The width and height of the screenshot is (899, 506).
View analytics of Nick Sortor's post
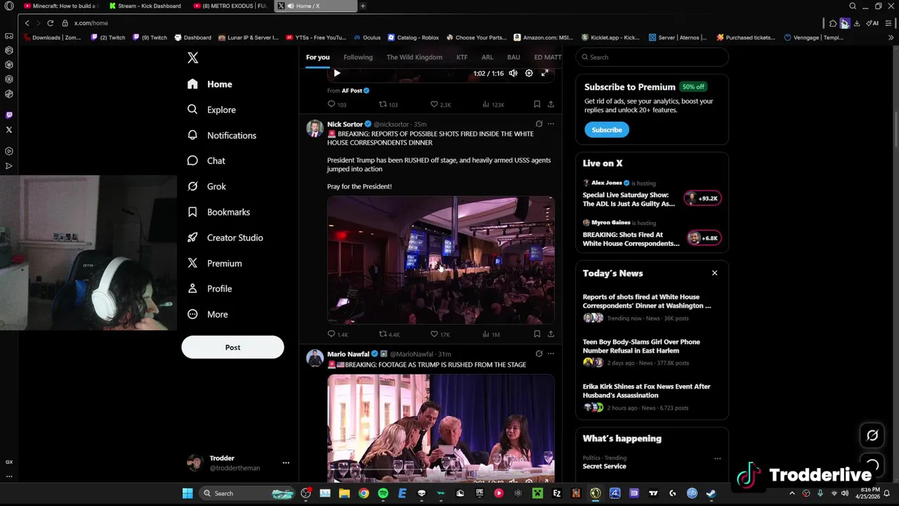(x=491, y=335)
